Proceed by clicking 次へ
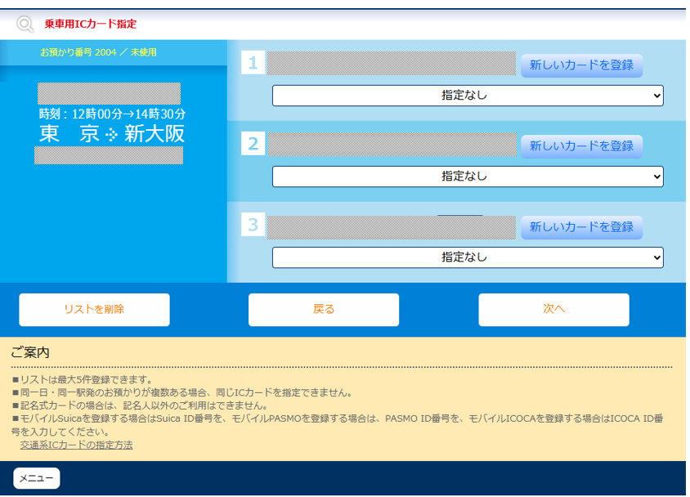690x497 pixels. pos(553,310)
